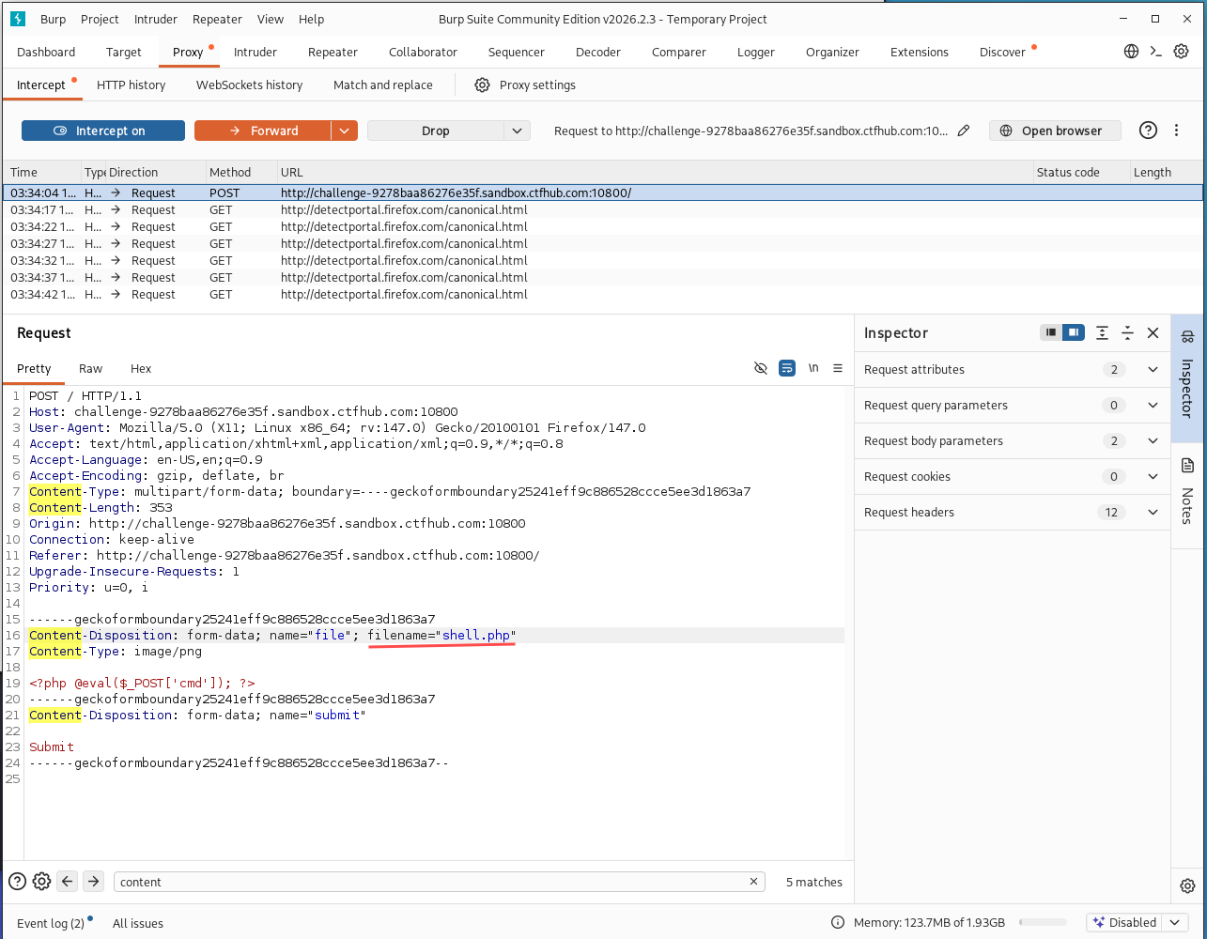Sort the table by Status code column

coord(1079,172)
